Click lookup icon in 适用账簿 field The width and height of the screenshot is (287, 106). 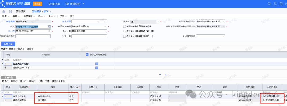(x=105, y=22)
